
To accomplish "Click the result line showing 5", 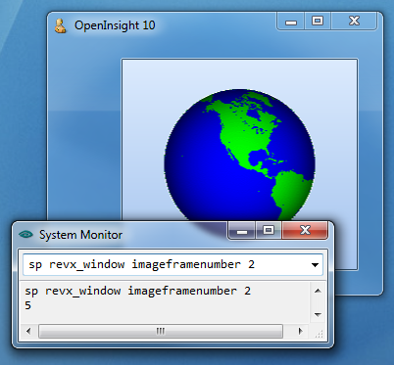I will coord(28,305).
